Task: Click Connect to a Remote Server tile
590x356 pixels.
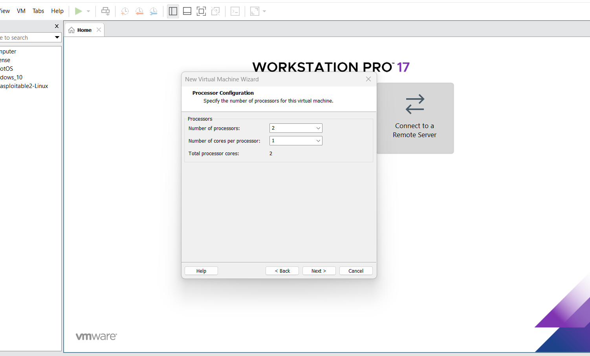Action: 415,118
